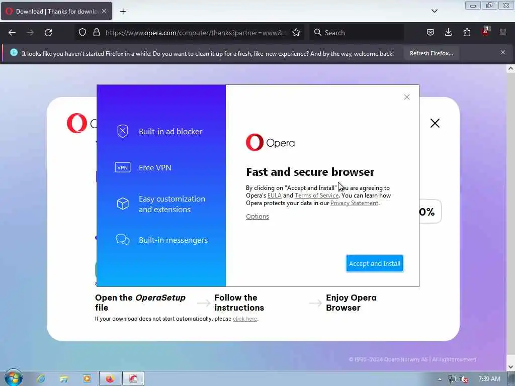The width and height of the screenshot is (515, 386).
Task: Click 'Fast and secure browser' heading
Action: (x=310, y=172)
